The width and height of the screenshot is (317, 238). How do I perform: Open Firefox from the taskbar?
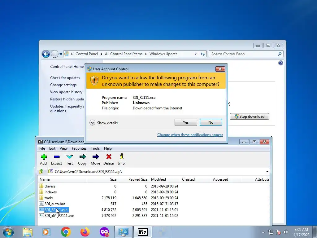coord(85,232)
